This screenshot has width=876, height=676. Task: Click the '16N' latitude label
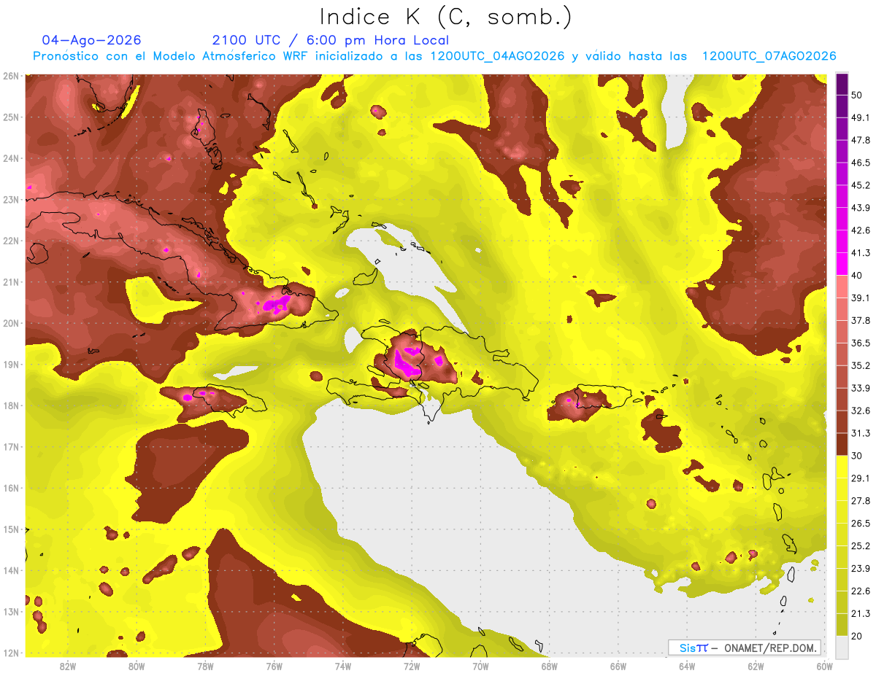[x=11, y=488]
